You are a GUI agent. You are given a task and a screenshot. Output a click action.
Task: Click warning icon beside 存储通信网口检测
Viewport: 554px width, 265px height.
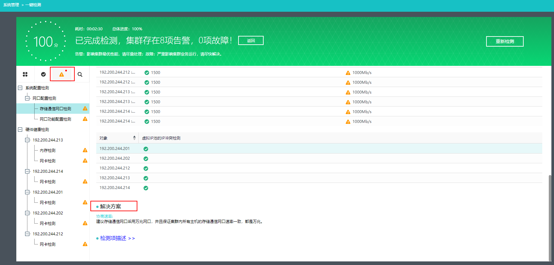point(85,109)
